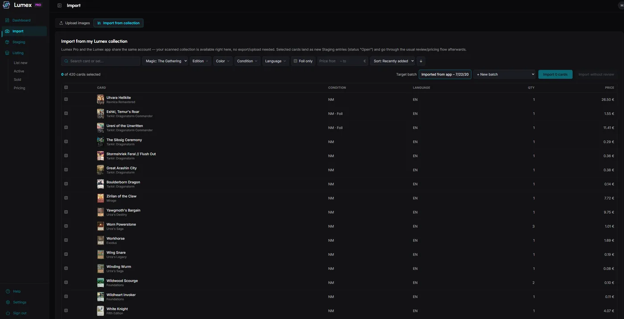Check the Great Arashin City checkbox

tap(66, 170)
